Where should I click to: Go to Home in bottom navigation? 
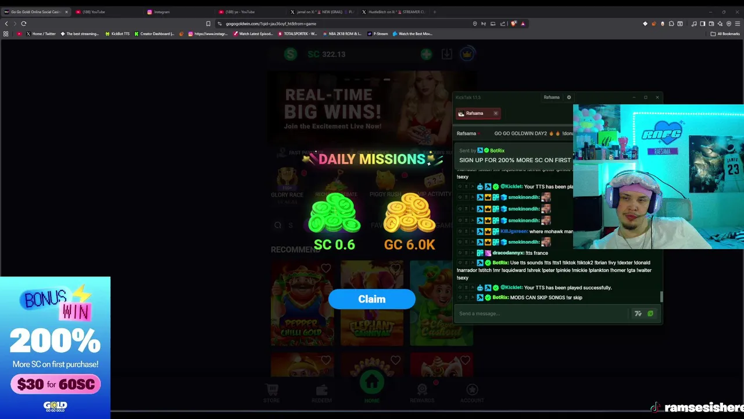372,388
